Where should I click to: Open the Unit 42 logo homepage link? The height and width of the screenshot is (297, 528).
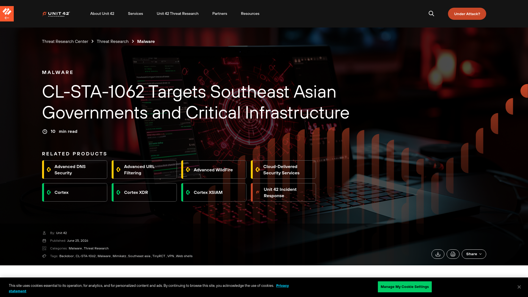point(56,14)
